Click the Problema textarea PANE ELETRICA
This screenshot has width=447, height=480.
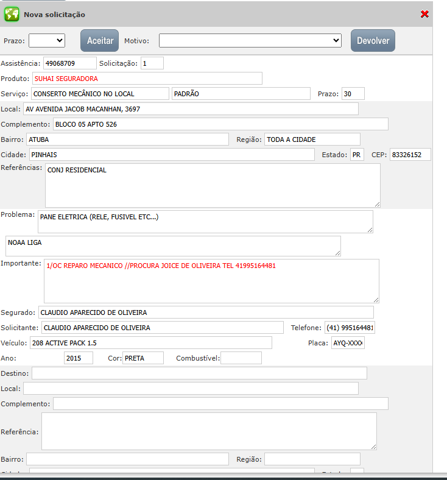205,222
